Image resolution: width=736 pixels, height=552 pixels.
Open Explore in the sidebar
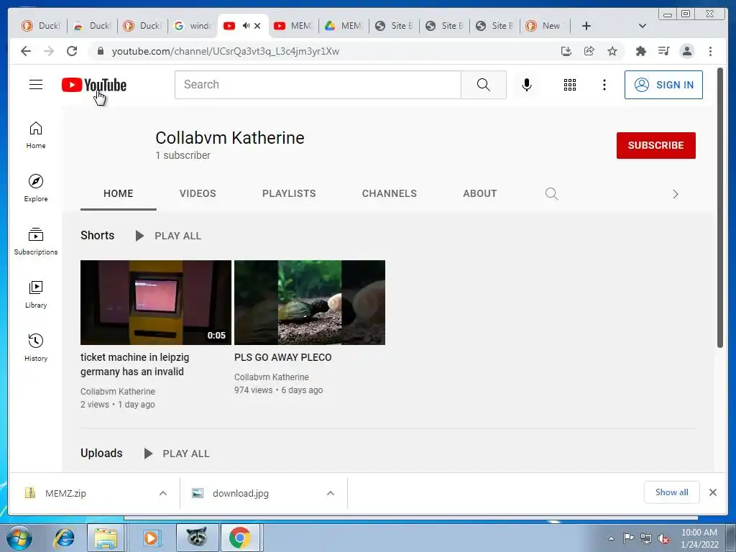click(36, 188)
